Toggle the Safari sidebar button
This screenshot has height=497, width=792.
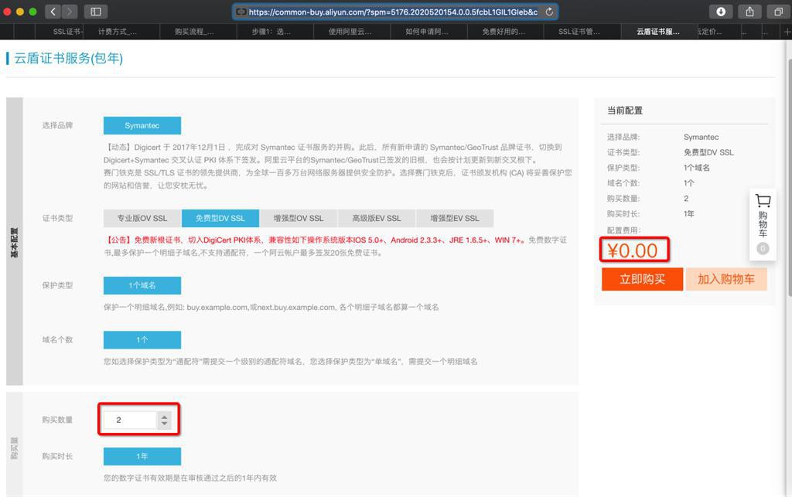(95, 12)
